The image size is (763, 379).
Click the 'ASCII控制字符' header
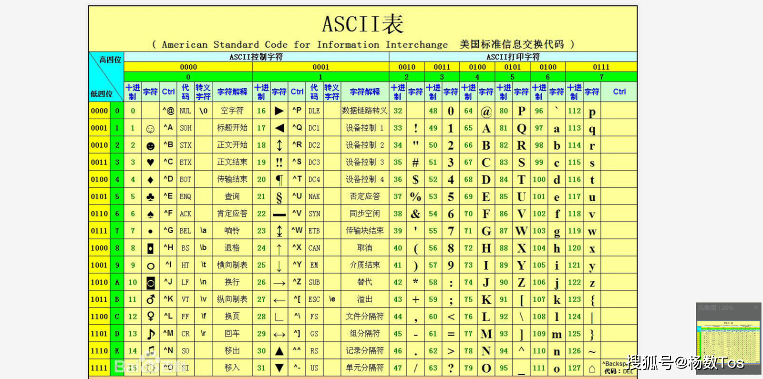[256, 57]
